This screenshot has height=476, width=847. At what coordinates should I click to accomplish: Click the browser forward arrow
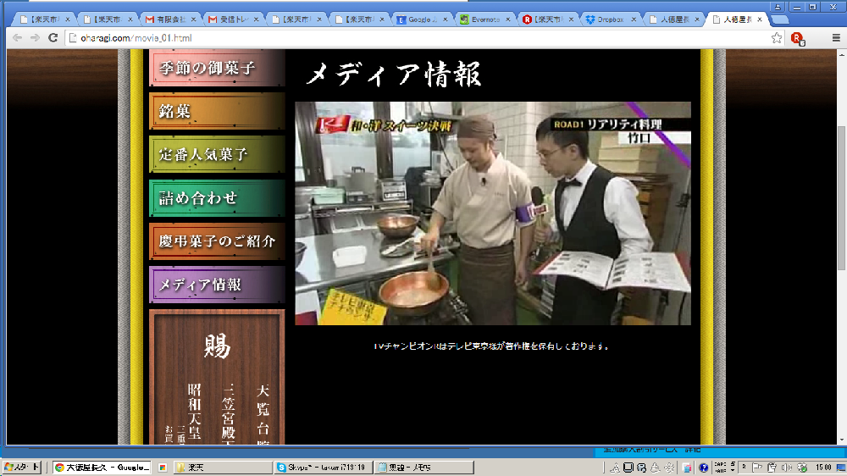[x=35, y=38]
